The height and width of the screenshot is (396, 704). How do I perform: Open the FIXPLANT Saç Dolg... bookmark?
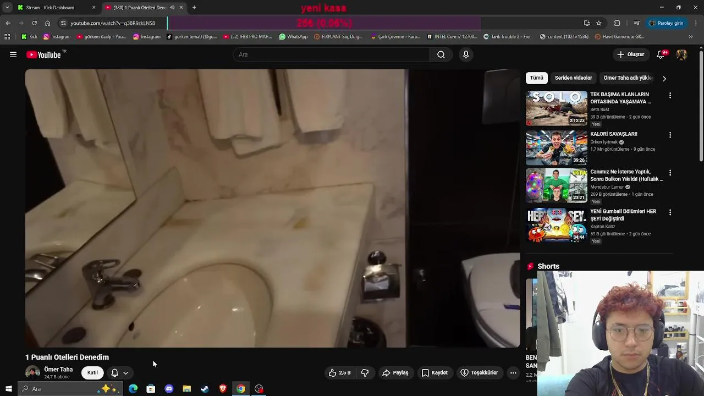338,37
